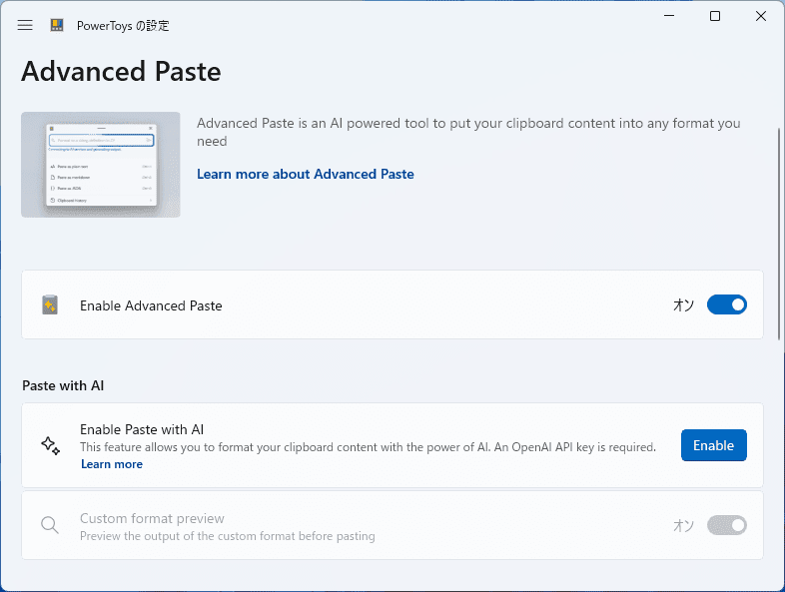Screen dimensions: 785x592
Task: Click the Custom format preview magnifier icon
Action: [50, 525]
